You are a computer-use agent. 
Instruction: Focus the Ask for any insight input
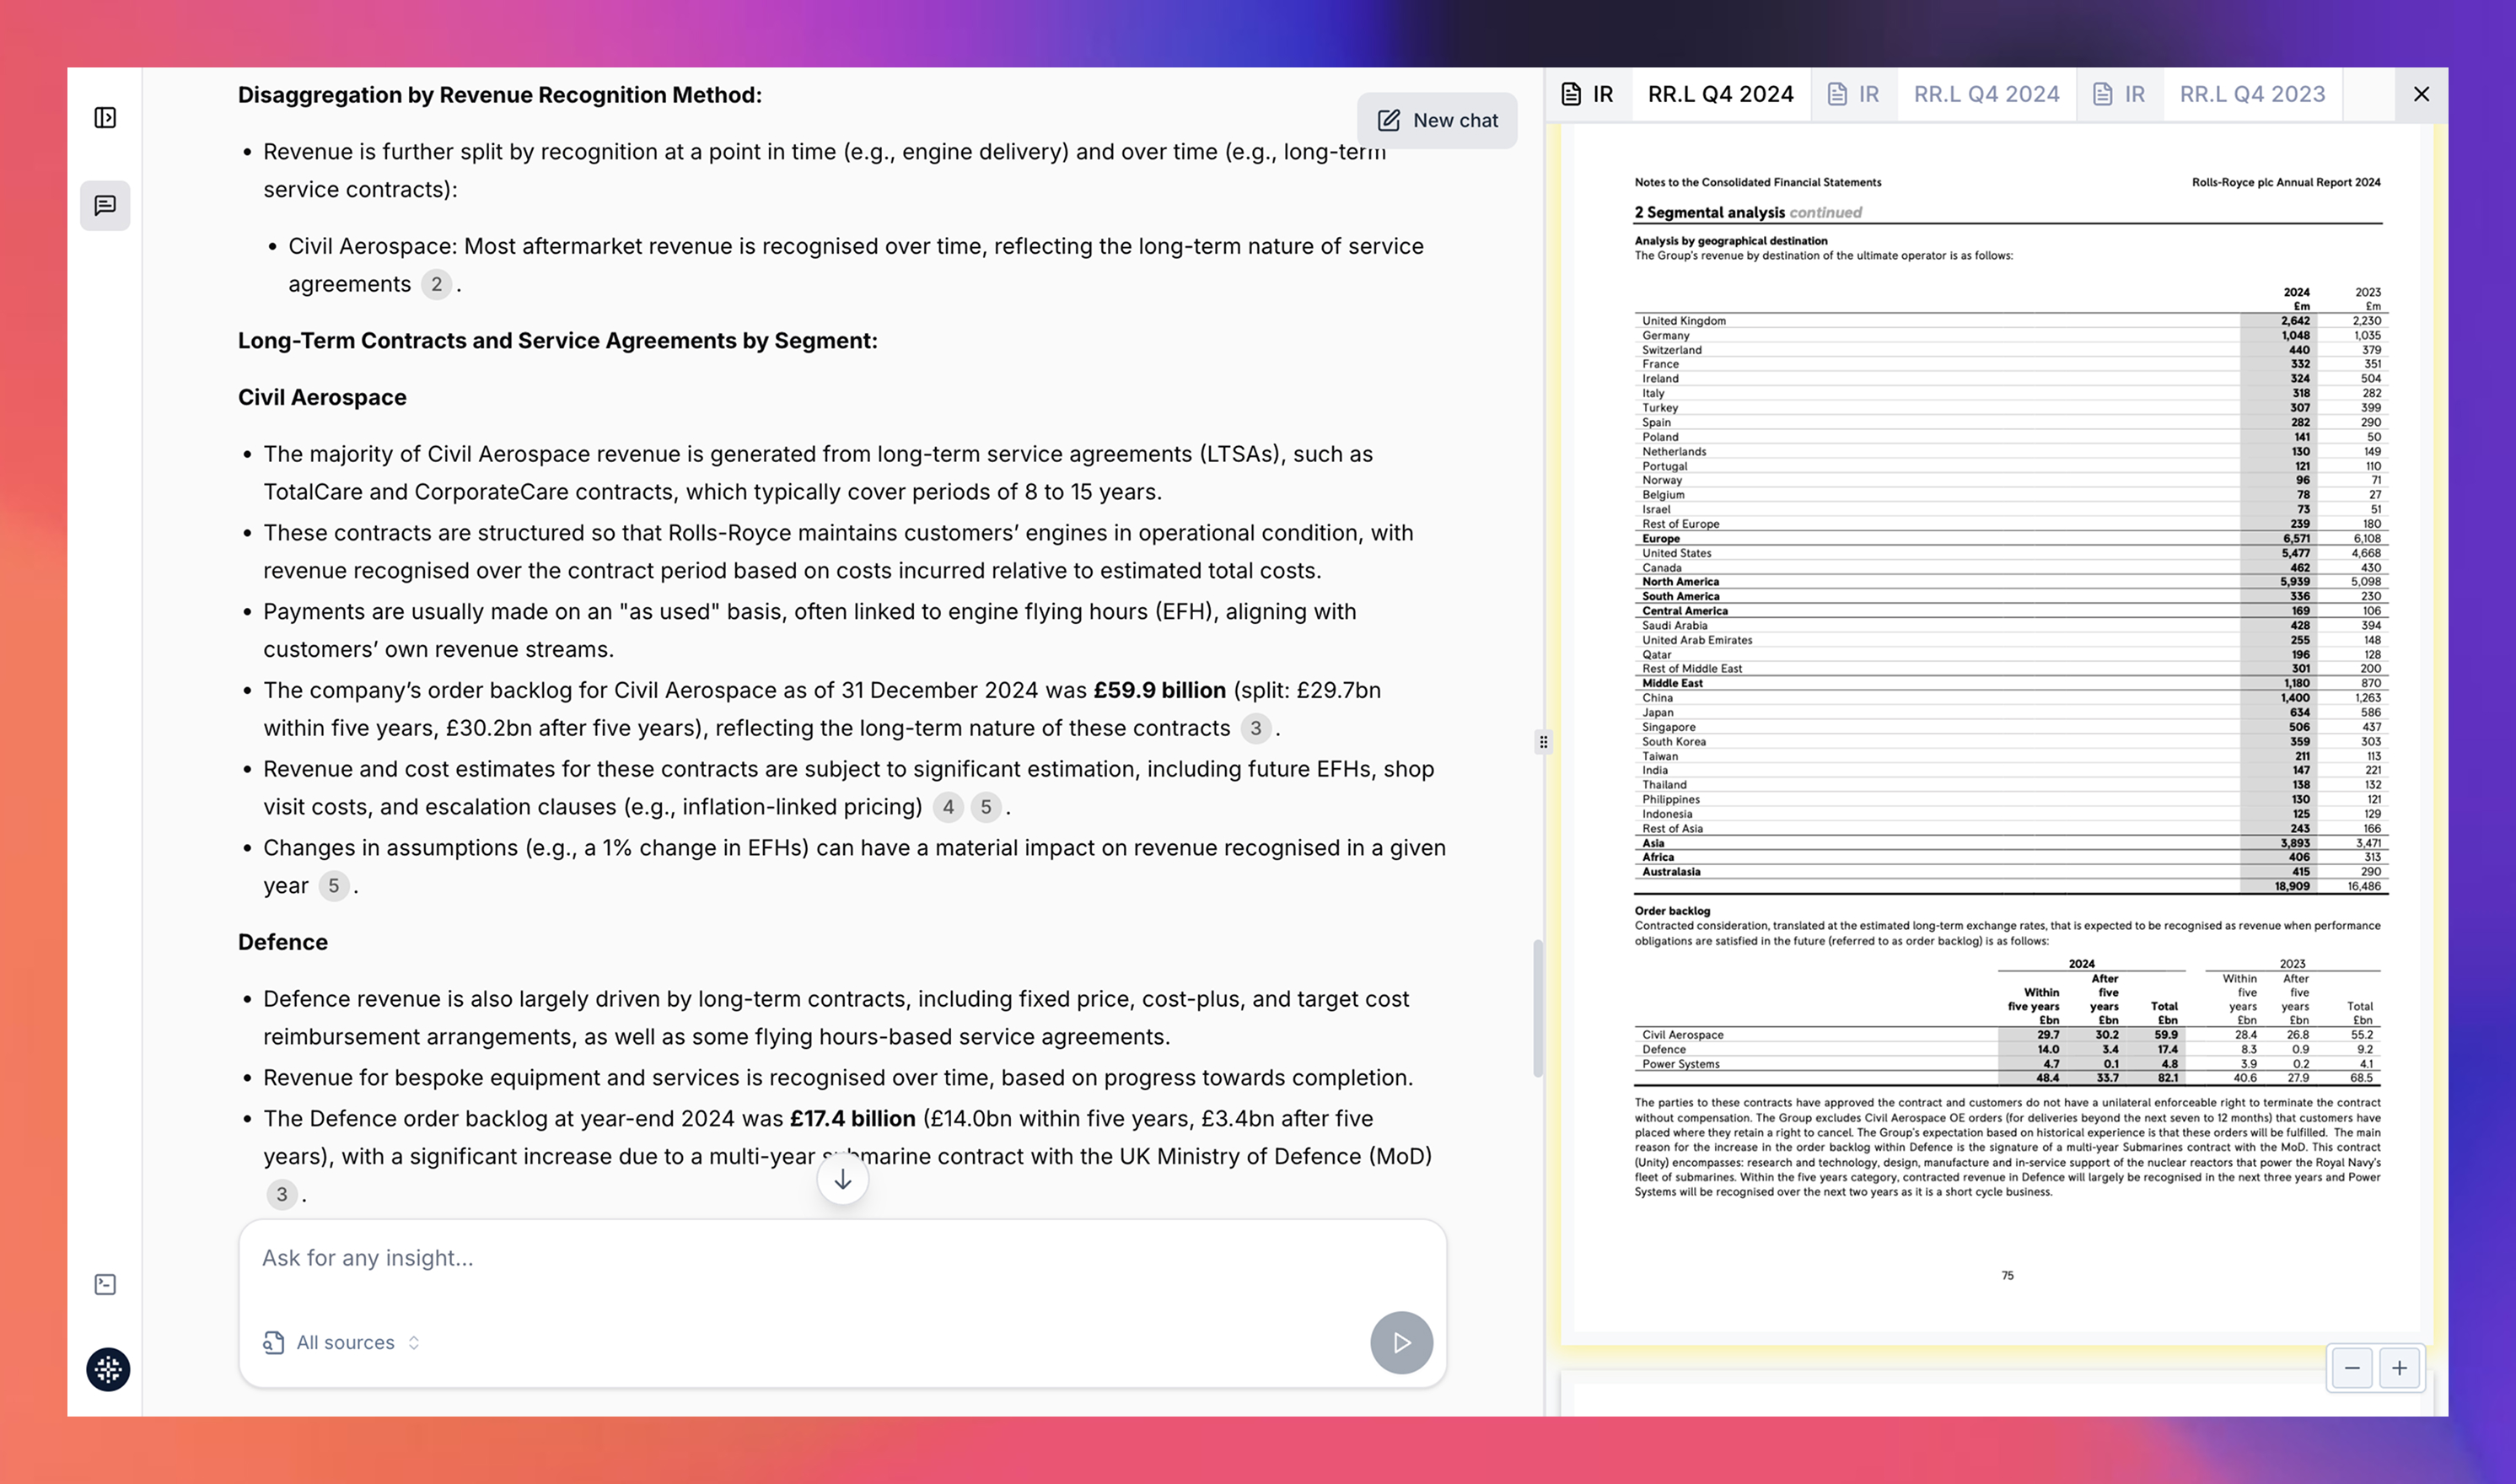[842, 1258]
